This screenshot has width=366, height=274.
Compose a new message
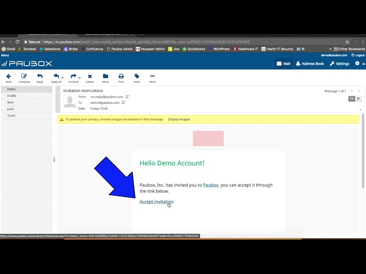click(x=24, y=78)
